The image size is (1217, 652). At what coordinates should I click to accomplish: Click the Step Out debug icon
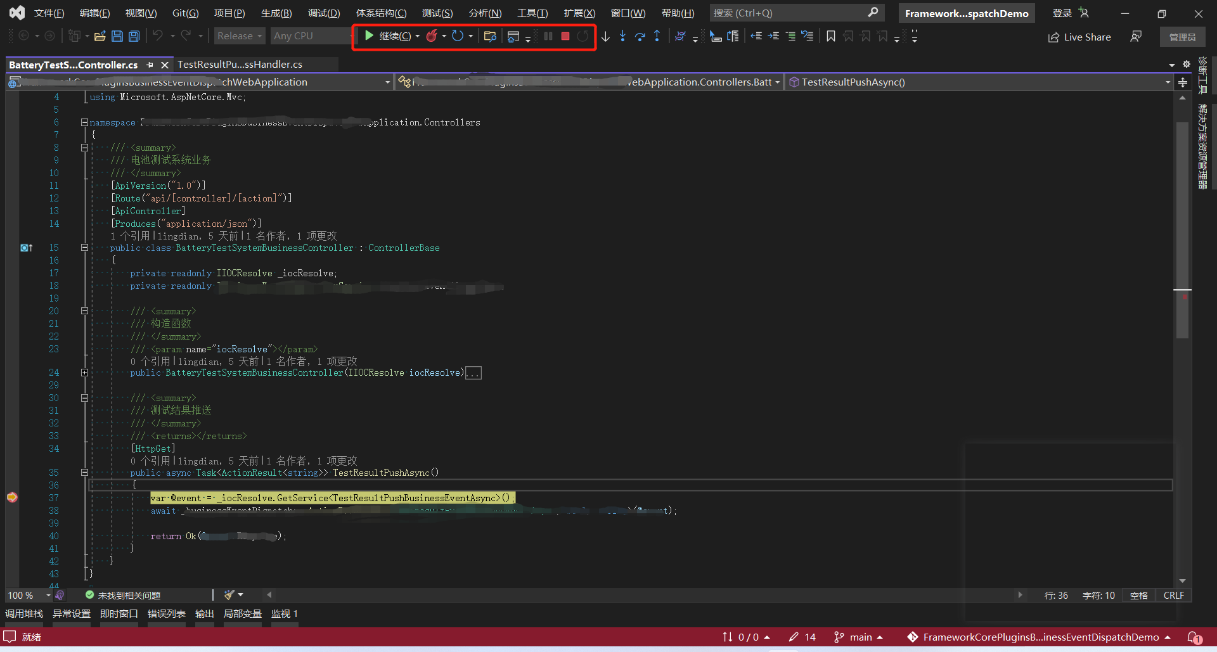point(657,36)
